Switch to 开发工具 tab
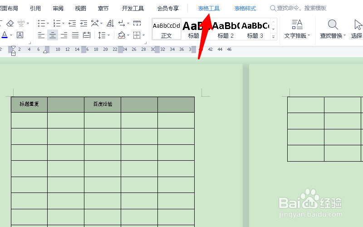This screenshot has height=227, width=363. point(133,9)
